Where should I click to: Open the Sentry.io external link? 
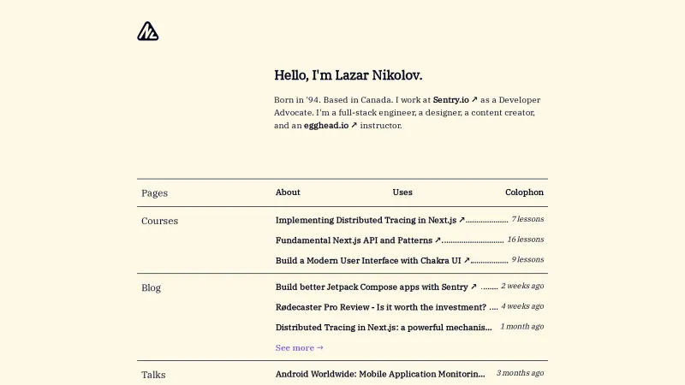450,100
